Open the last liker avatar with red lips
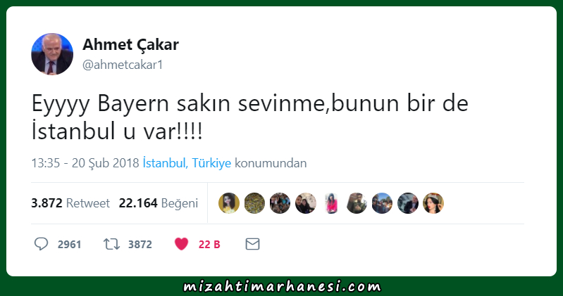This screenshot has width=563, height=296. point(433,203)
